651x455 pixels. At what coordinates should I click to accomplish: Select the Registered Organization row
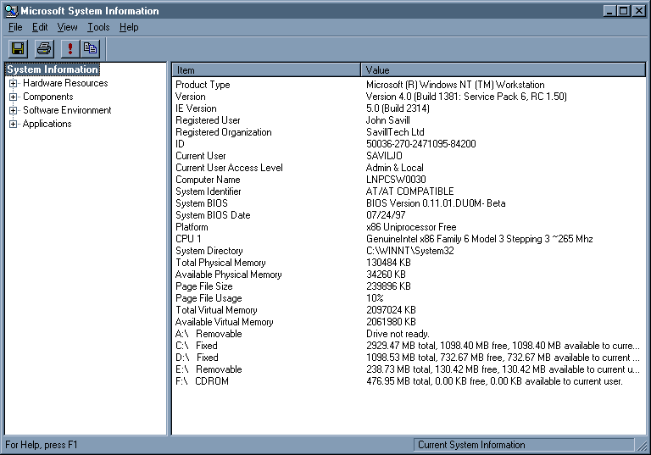409,132
